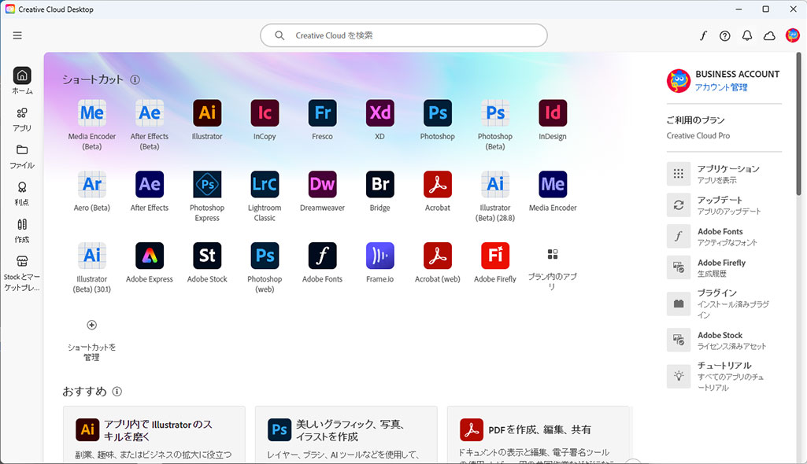This screenshot has width=807, height=464.
Task: Open the Dreamweaver app icon
Action: tap(322, 185)
